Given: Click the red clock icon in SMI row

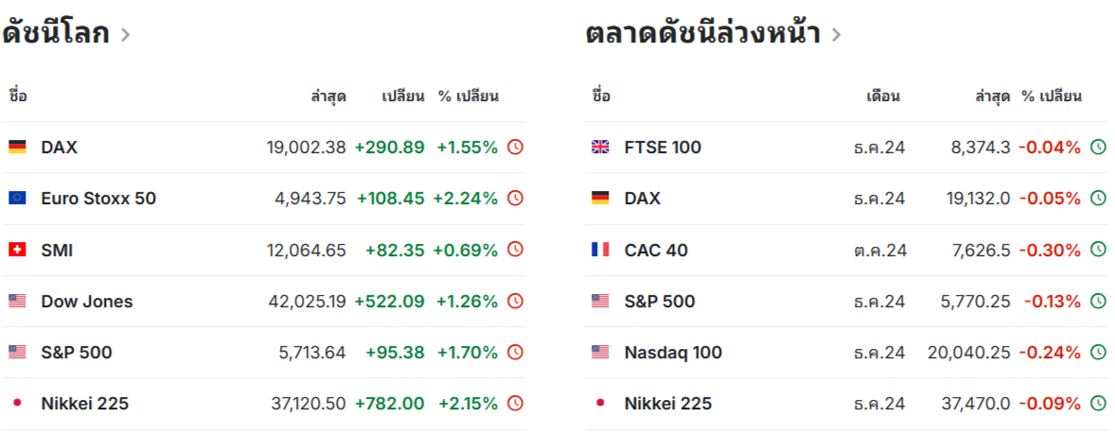Looking at the screenshot, I should point(515,250).
